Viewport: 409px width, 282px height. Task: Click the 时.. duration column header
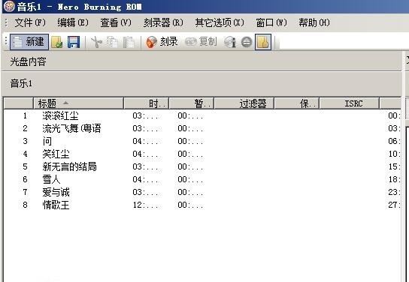(147, 103)
